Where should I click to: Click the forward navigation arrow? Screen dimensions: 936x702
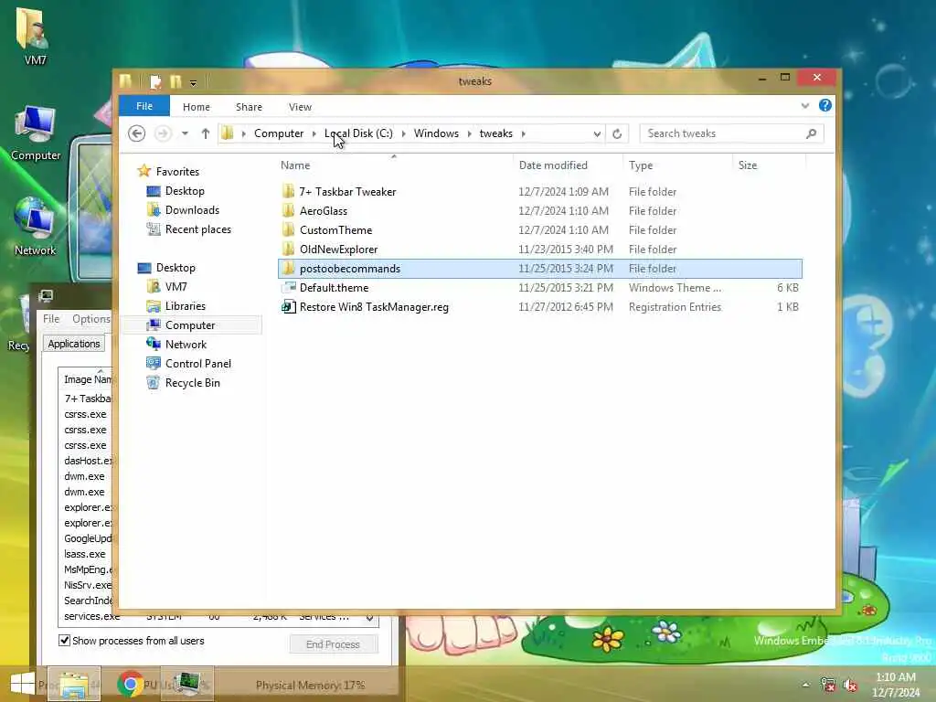click(x=163, y=133)
